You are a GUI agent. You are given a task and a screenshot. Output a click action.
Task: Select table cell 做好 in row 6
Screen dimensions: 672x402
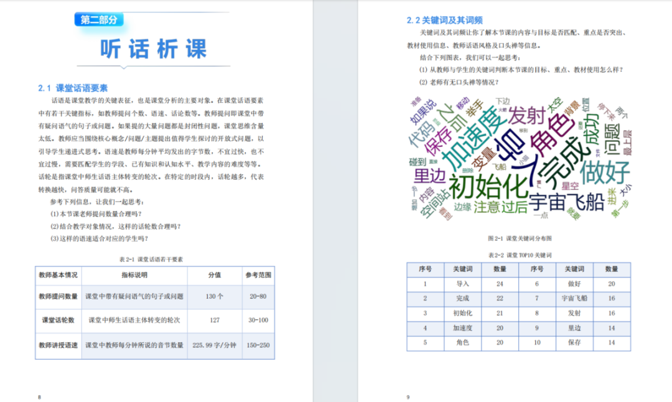(x=574, y=284)
